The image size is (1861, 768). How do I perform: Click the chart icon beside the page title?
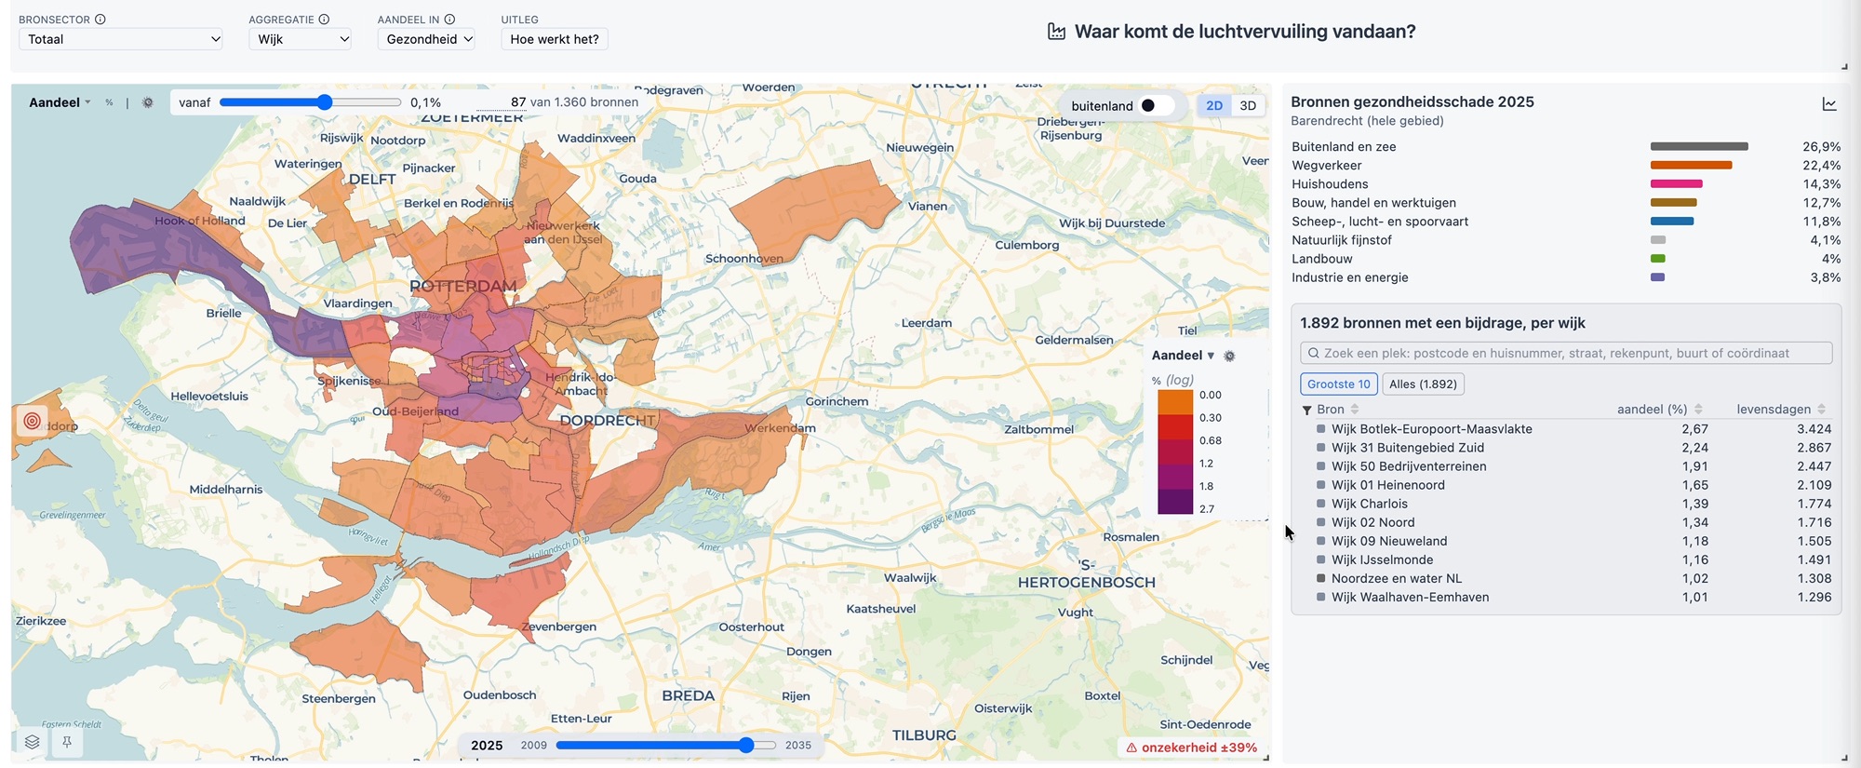(1056, 32)
